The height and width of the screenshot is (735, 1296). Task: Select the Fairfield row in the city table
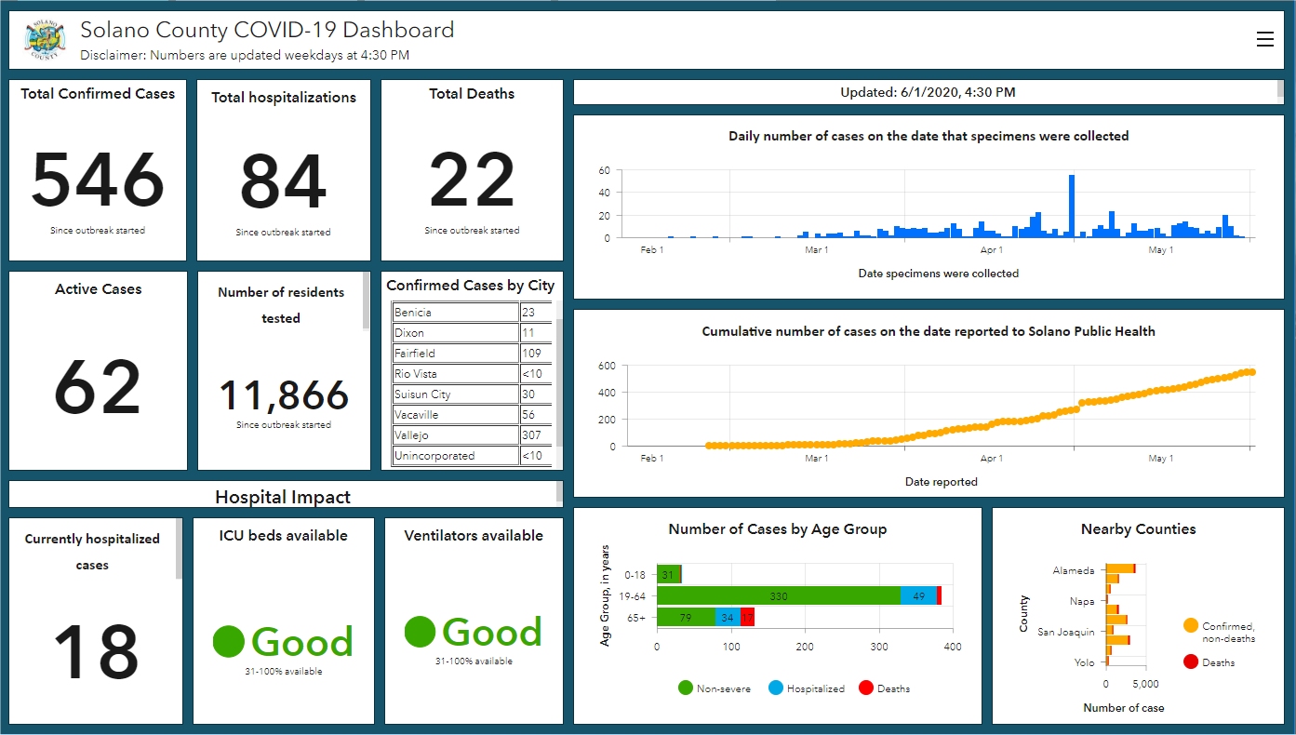coord(455,354)
